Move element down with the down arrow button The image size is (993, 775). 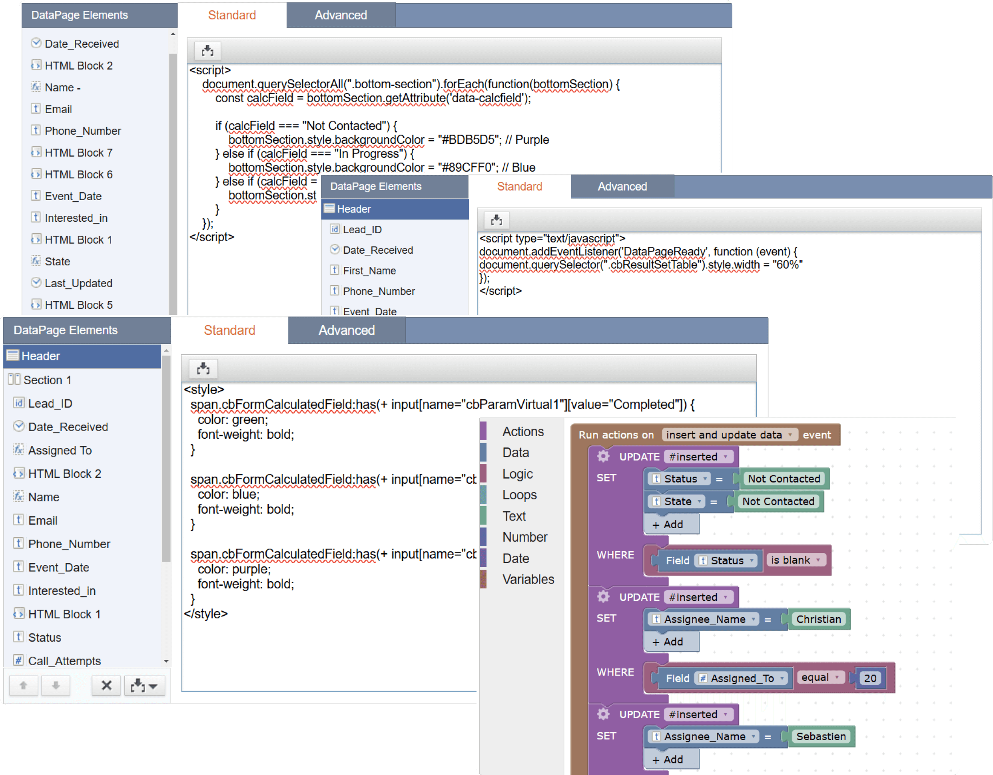(56, 686)
